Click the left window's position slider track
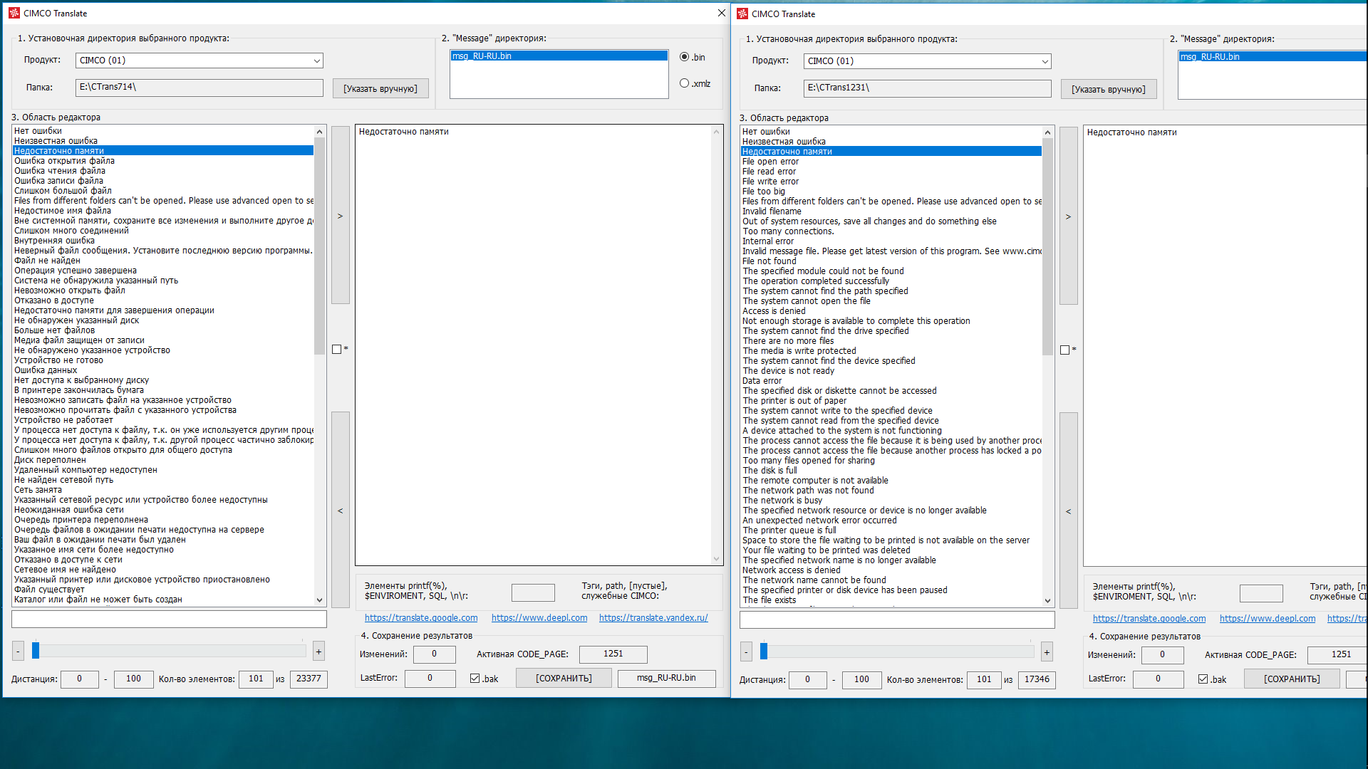Viewport: 1368px width, 769px height. pyautogui.click(x=171, y=651)
